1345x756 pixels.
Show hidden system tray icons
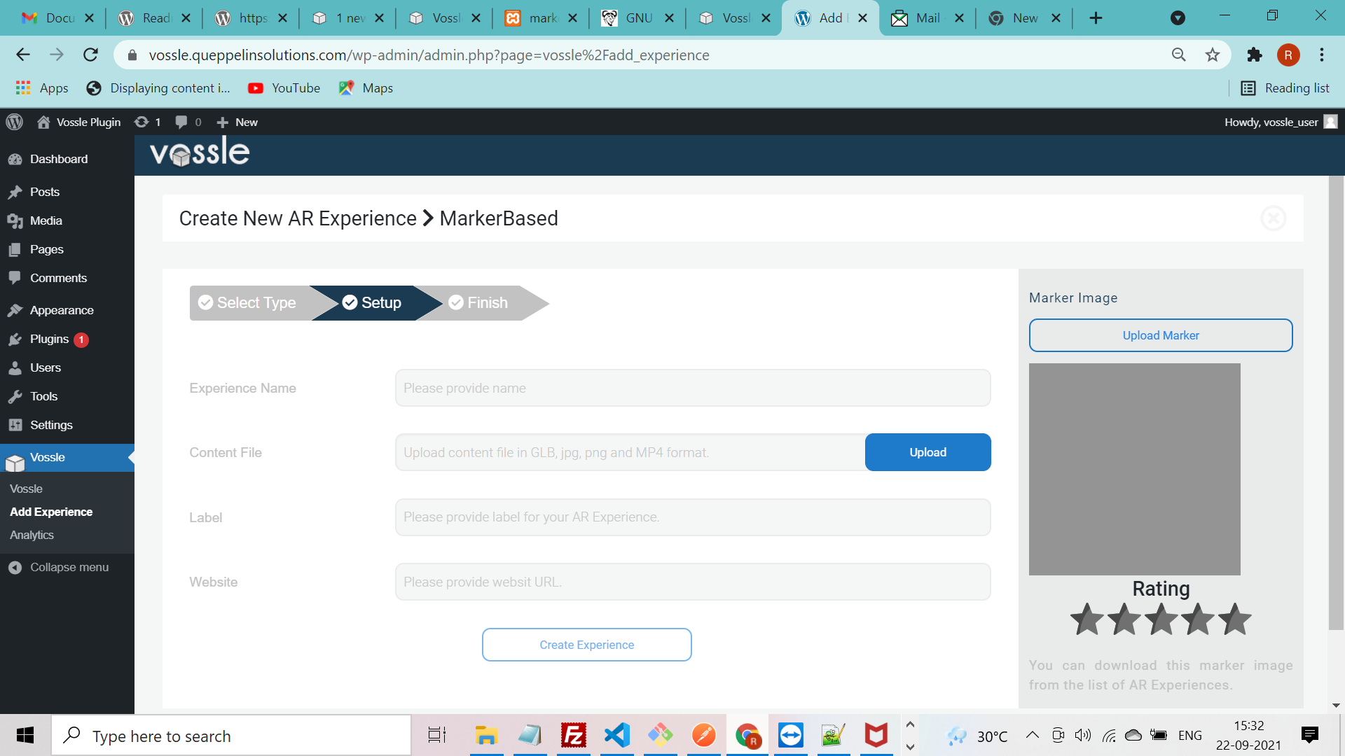click(x=1032, y=735)
